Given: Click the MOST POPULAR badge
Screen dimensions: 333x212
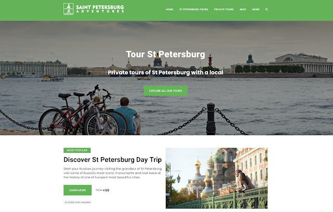Looking at the screenshot, I should tap(77, 150).
